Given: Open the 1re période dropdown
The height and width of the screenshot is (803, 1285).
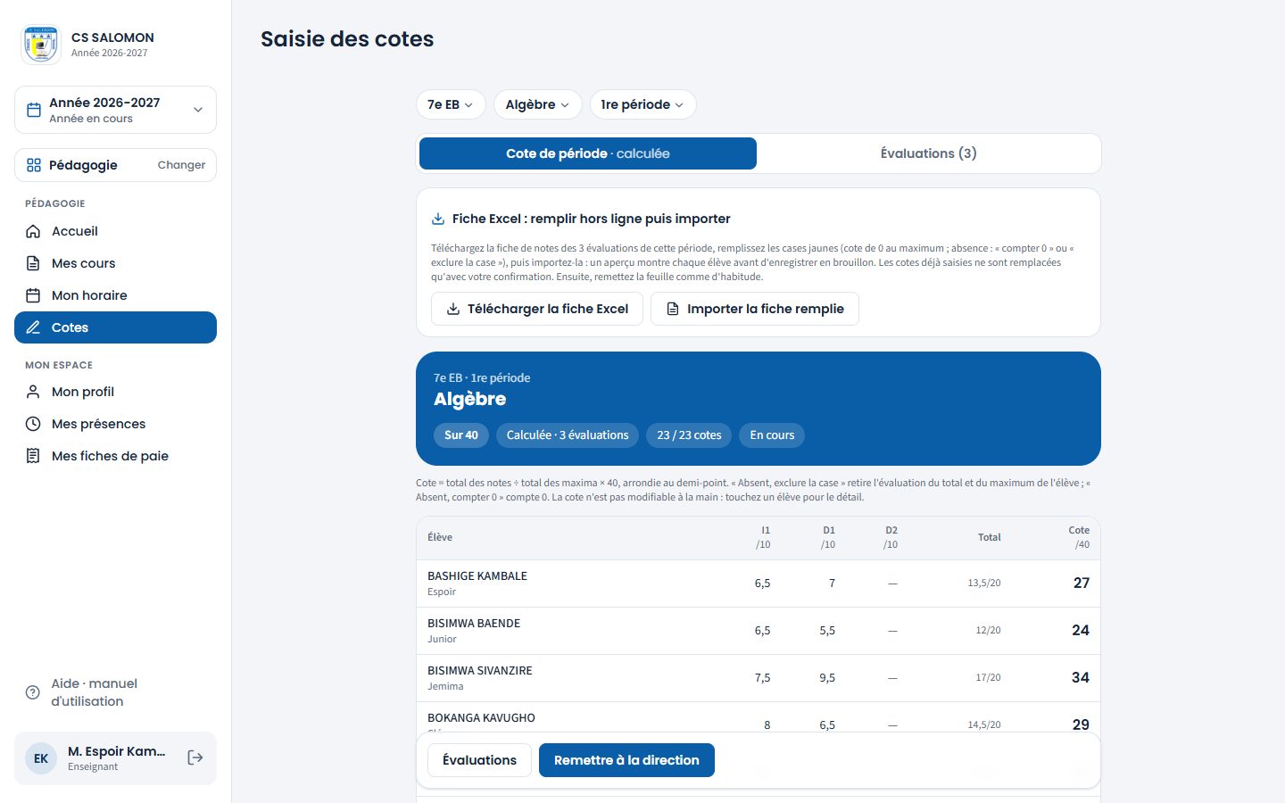Looking at the screenshot, I should click(642, 104).
